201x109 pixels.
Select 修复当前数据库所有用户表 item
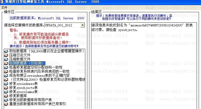coord(30,100)
